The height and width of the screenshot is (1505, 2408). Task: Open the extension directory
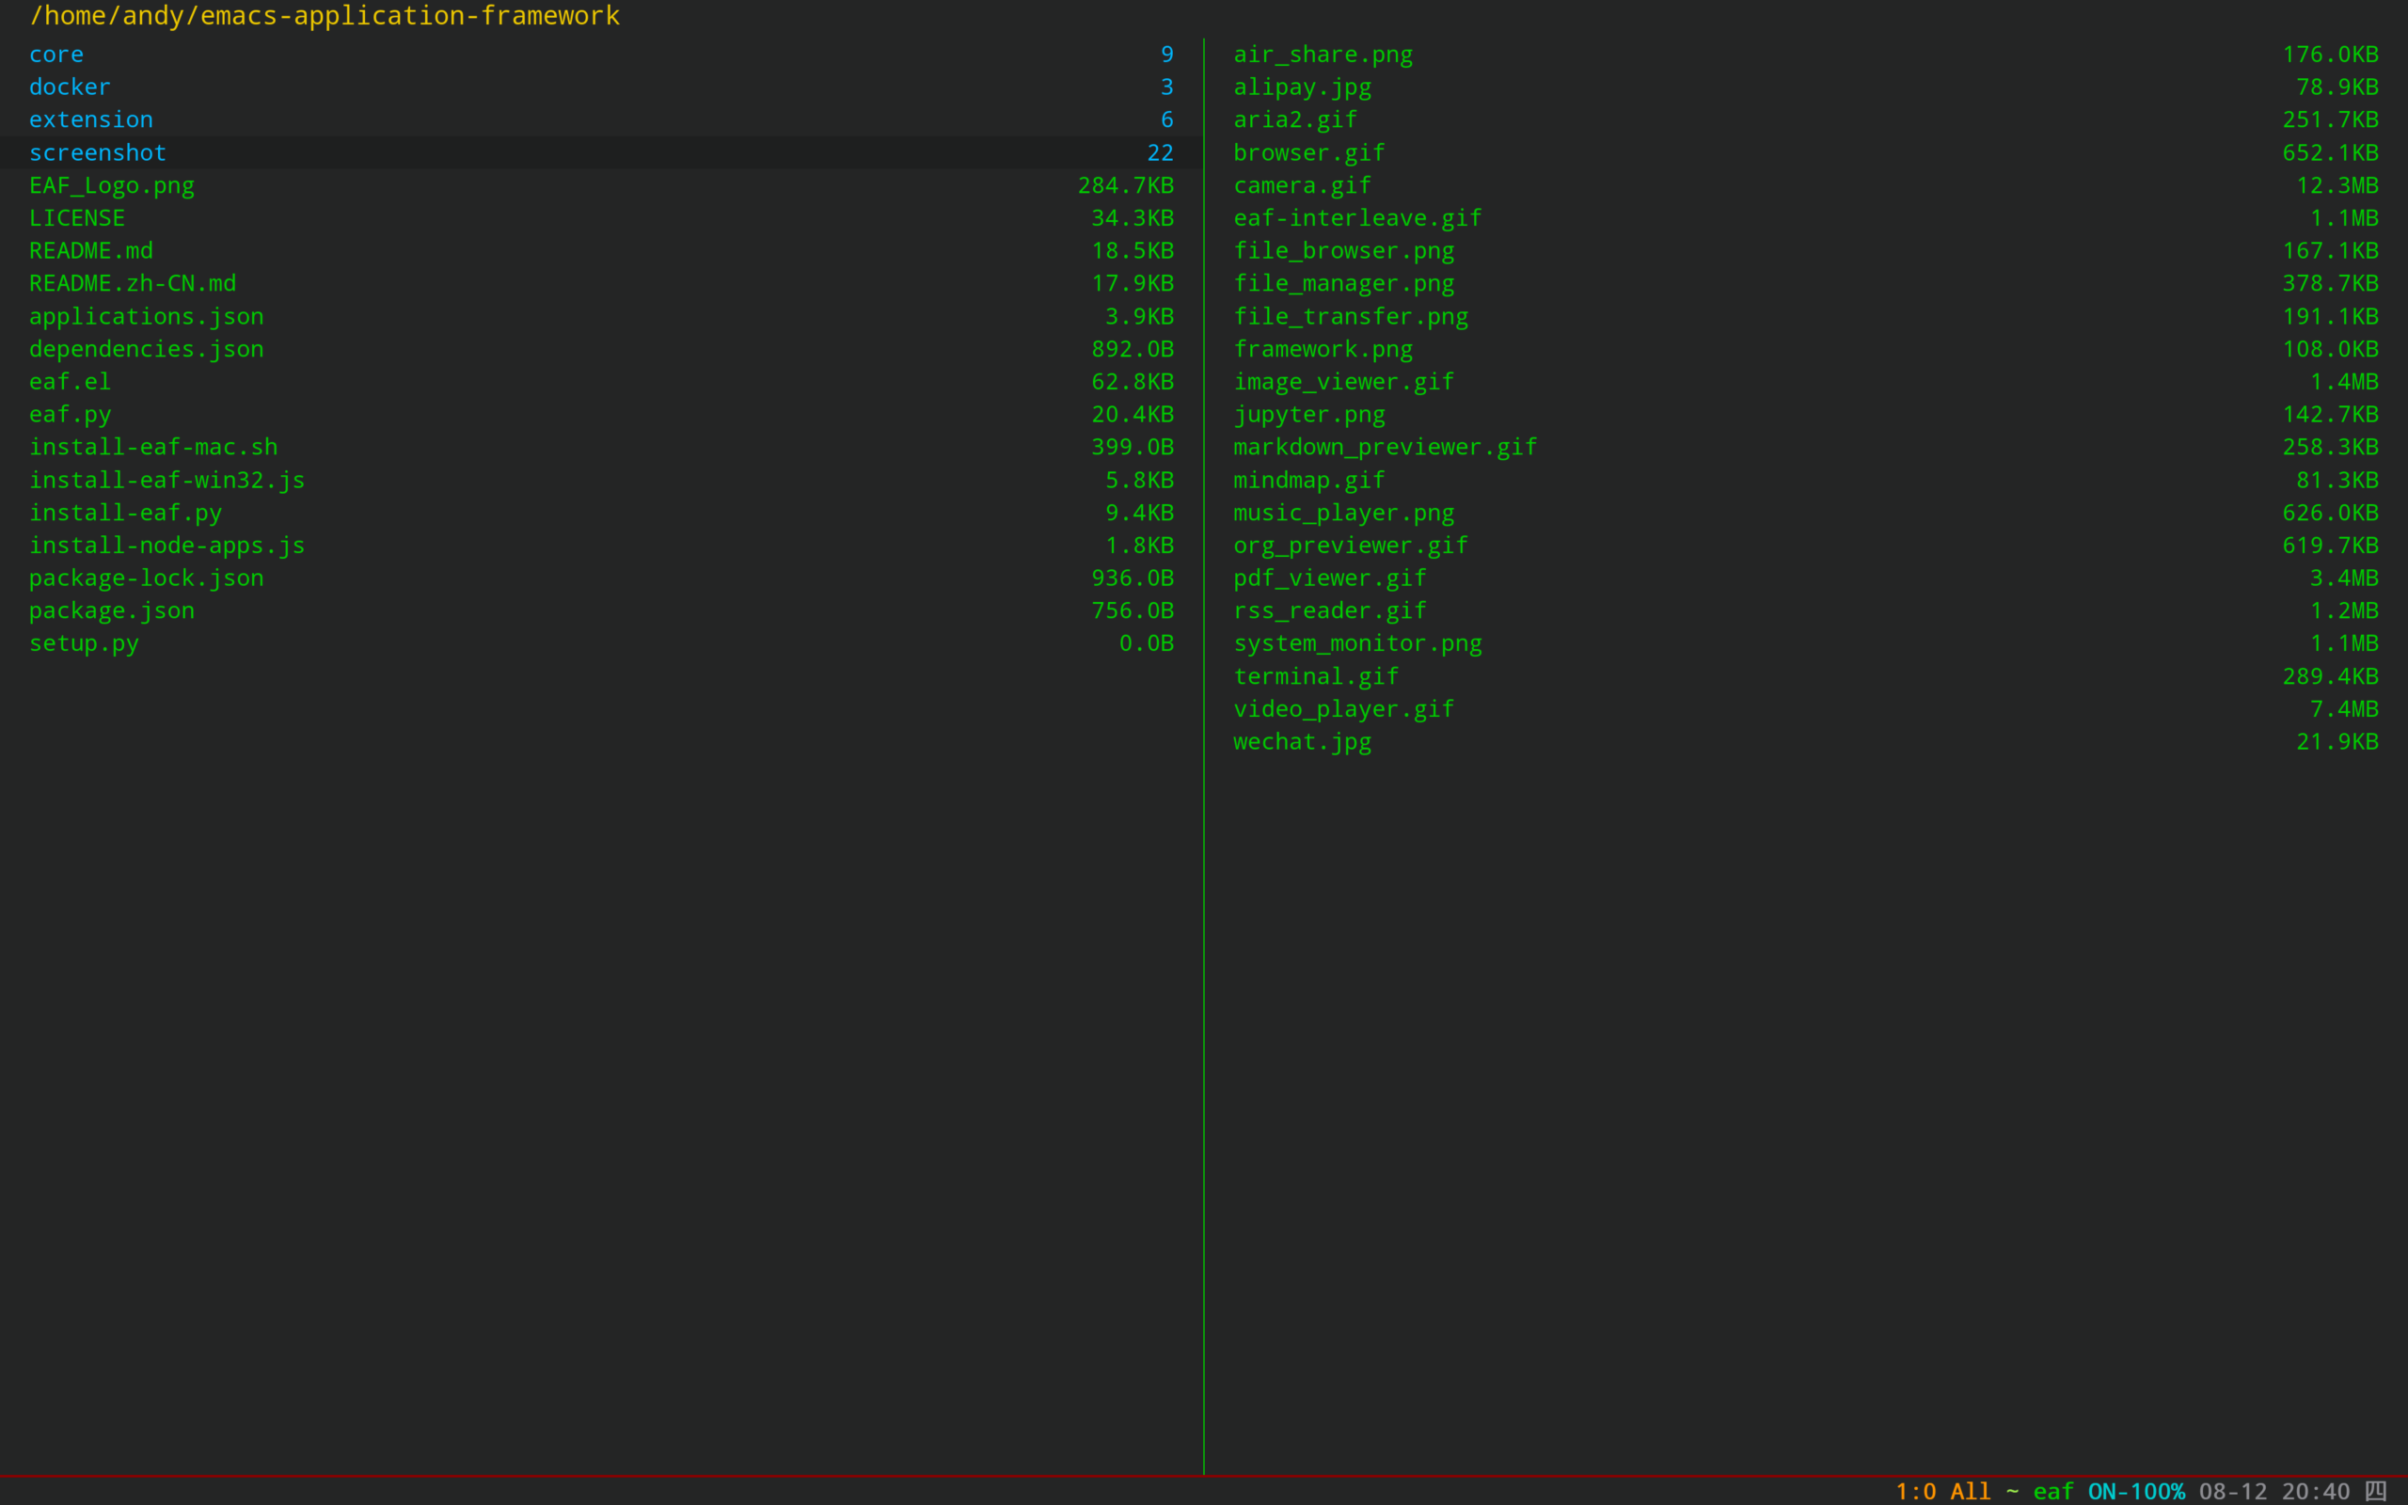point(90,119)
